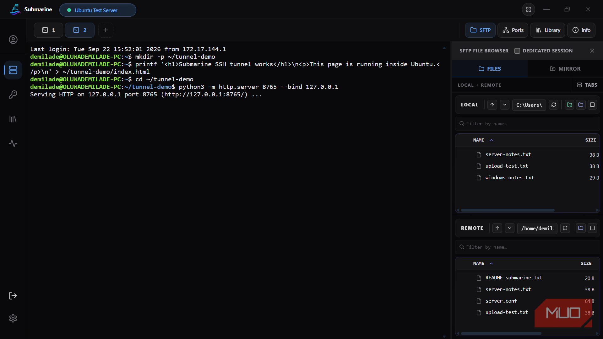603x339 pixels.
Task: Open the settings gear in sidebar
Action: [13, 318]
